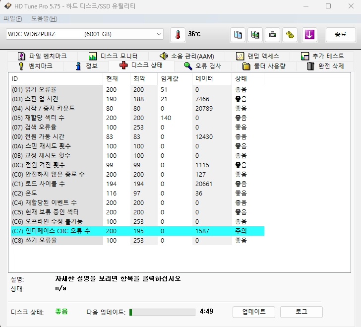Select the (C2) 온도 row

(137, 194)
